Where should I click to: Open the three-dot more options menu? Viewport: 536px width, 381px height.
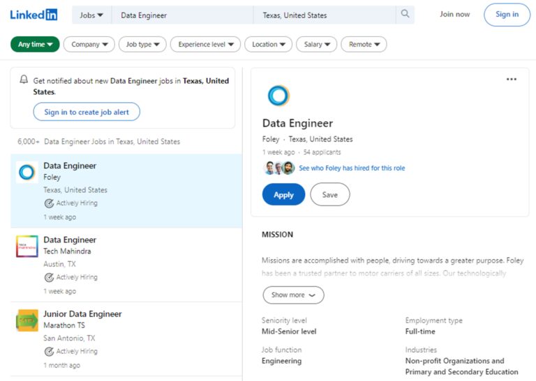(x=511, y=79)
